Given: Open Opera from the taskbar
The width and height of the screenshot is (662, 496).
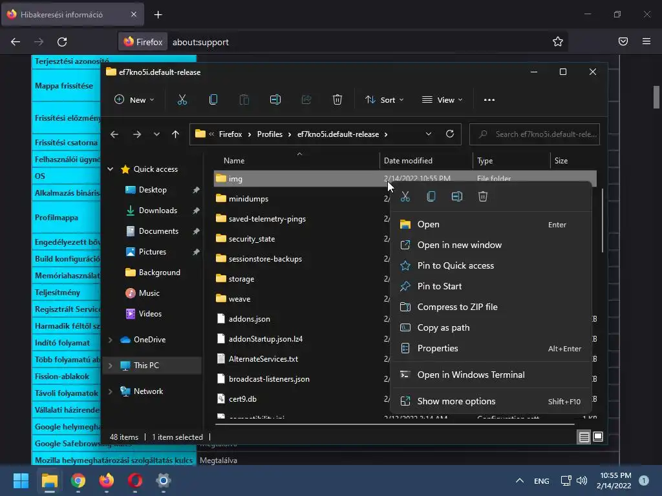Looking at the screenshot, I should point(134,480).
